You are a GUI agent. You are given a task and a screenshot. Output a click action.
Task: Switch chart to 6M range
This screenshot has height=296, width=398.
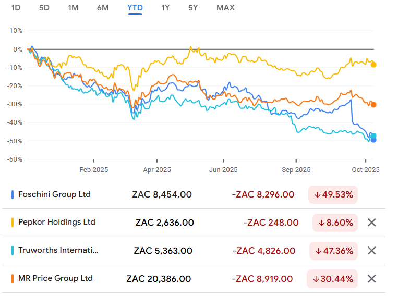click(x=103, y=8)
